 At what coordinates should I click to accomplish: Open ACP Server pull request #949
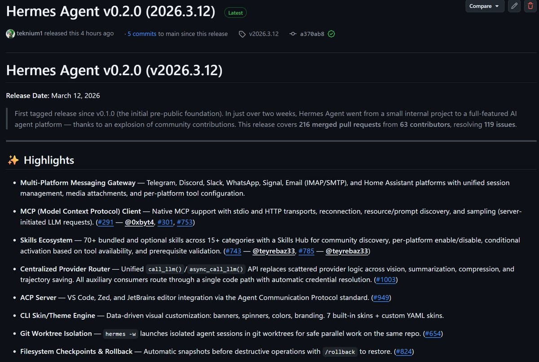381,298
